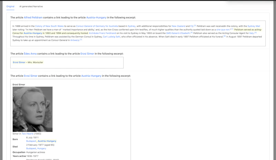Click the infobox title "Erzsi Simor" above photo
Image resolution: width=276 pixels, height=160 pixels.
coord(19,85)
